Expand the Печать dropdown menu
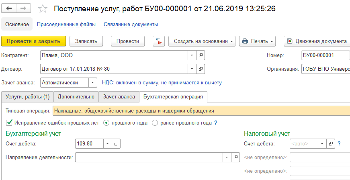Viewport: 350px width, 180px height. coord(257,41)
